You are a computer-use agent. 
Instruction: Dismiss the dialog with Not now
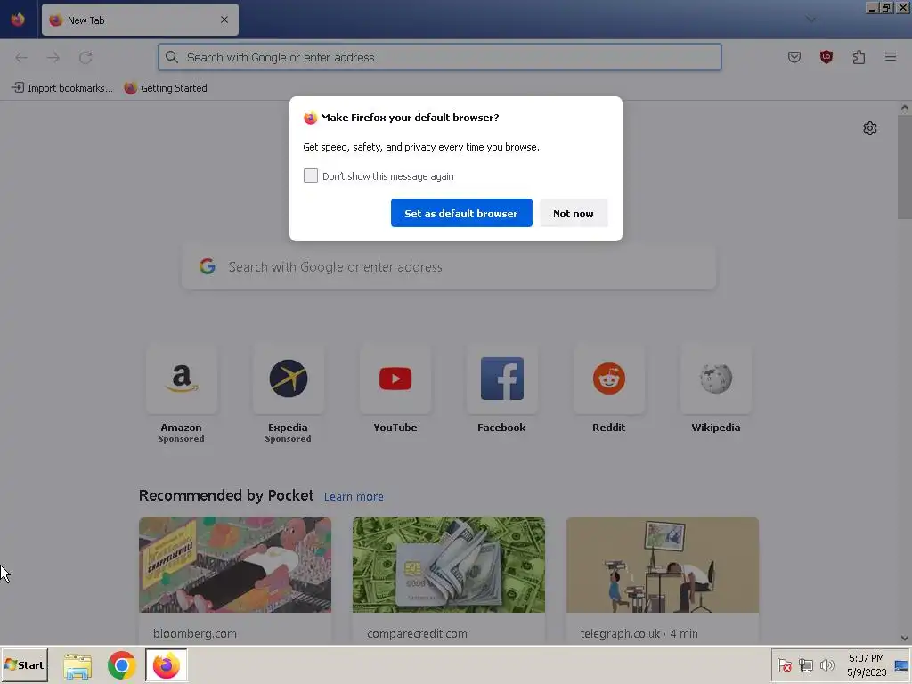coord(574,213)
